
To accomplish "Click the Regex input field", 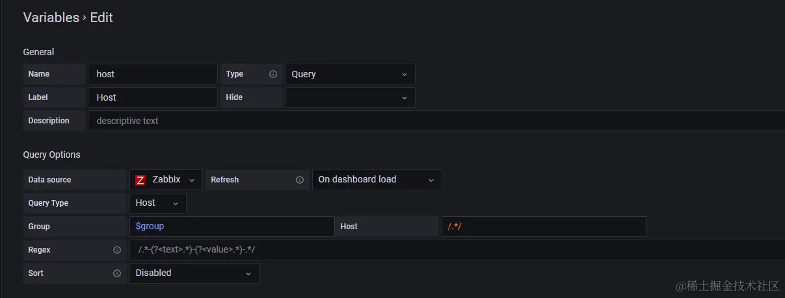I will 455,250.
